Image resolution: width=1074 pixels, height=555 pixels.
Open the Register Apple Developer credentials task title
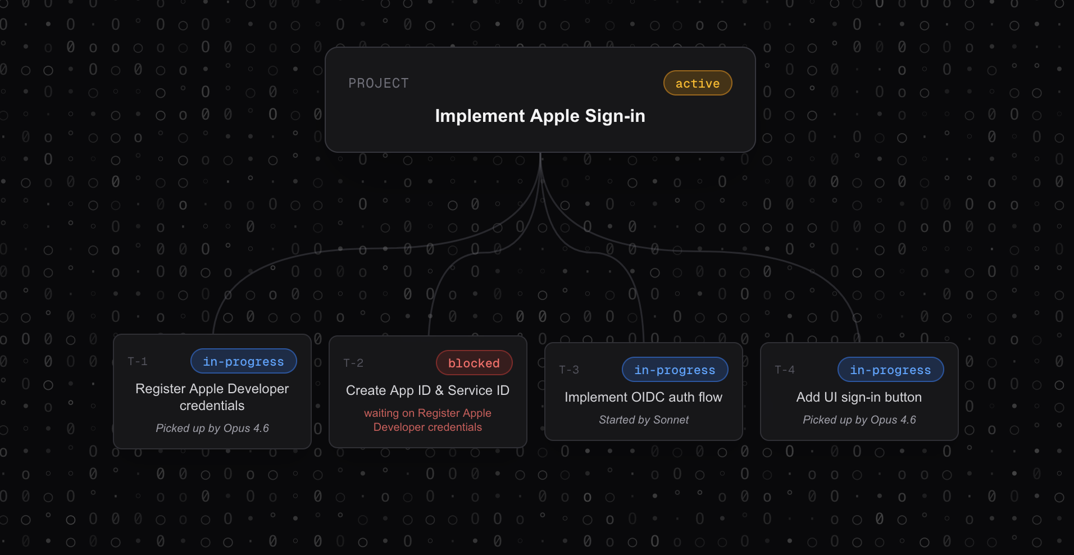click(x=212, y=397)
